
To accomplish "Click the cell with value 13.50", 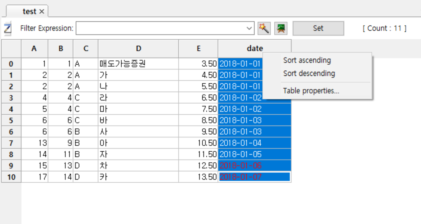I will tap(198, 177).
